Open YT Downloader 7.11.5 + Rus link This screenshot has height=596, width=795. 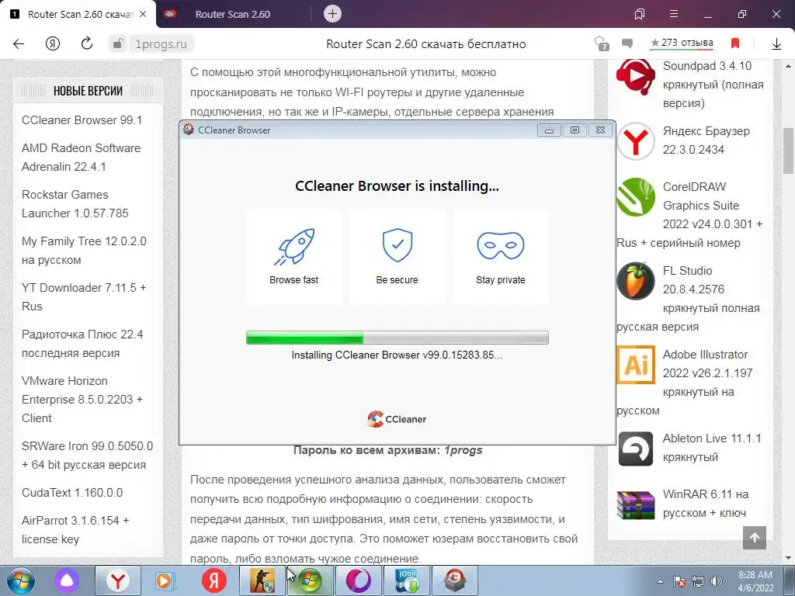84,297
